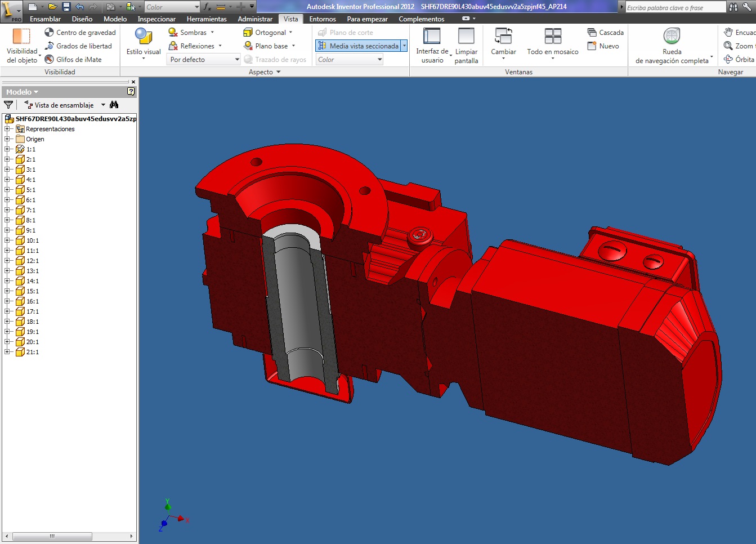Screen dimensions: 756x544
Task: Click the fx parameters icon
Action: pyautogui.click(x=207, y=7)
